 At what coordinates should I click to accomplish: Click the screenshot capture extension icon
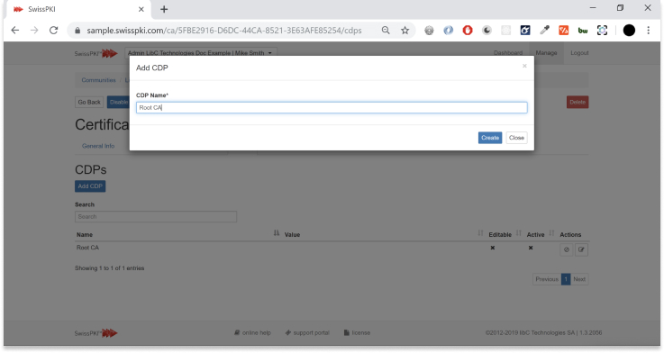point(602,31)
